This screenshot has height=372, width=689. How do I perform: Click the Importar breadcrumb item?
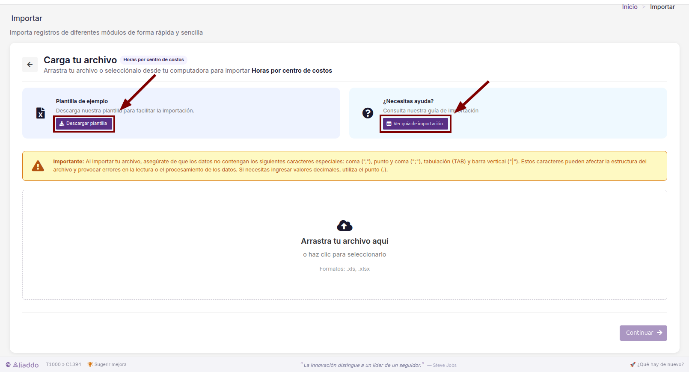point(662,7)
